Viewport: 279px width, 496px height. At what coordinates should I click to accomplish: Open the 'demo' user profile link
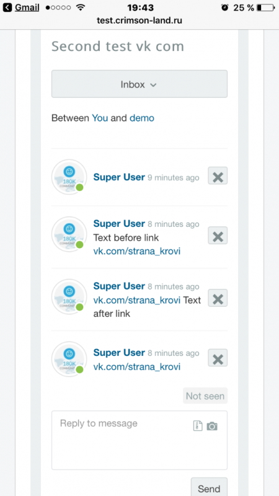click(x=142, y=118)
